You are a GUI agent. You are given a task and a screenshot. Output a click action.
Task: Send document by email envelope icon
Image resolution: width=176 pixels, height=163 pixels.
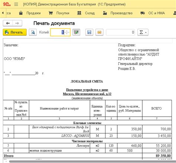(100, 32)
